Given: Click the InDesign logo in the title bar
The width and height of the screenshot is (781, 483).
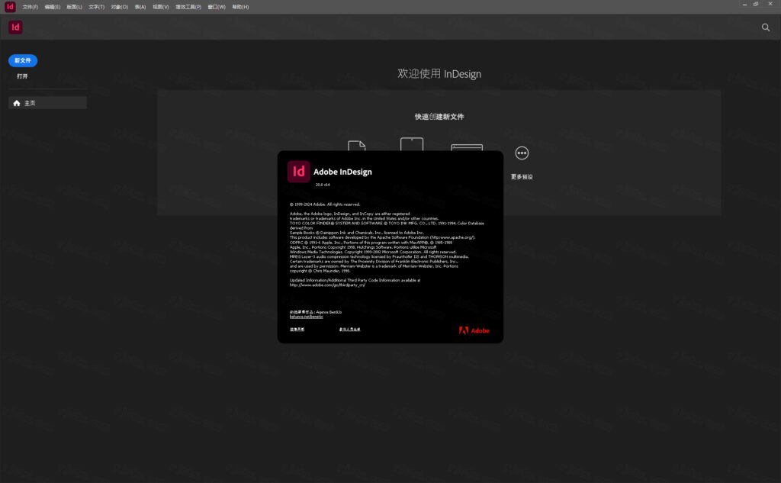Looking at the screenshot, I should tap(8, 6).
